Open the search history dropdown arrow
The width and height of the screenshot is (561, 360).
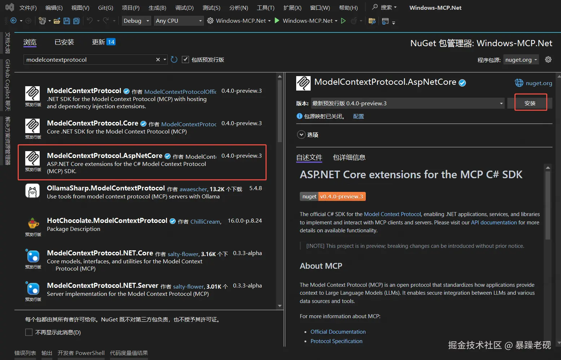[165, 60]
